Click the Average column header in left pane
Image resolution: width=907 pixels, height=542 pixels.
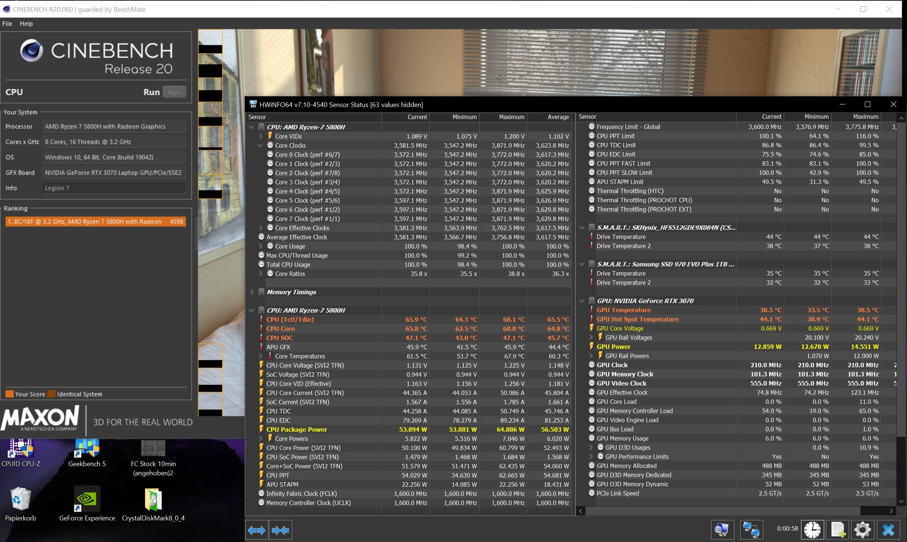[549, 117]
